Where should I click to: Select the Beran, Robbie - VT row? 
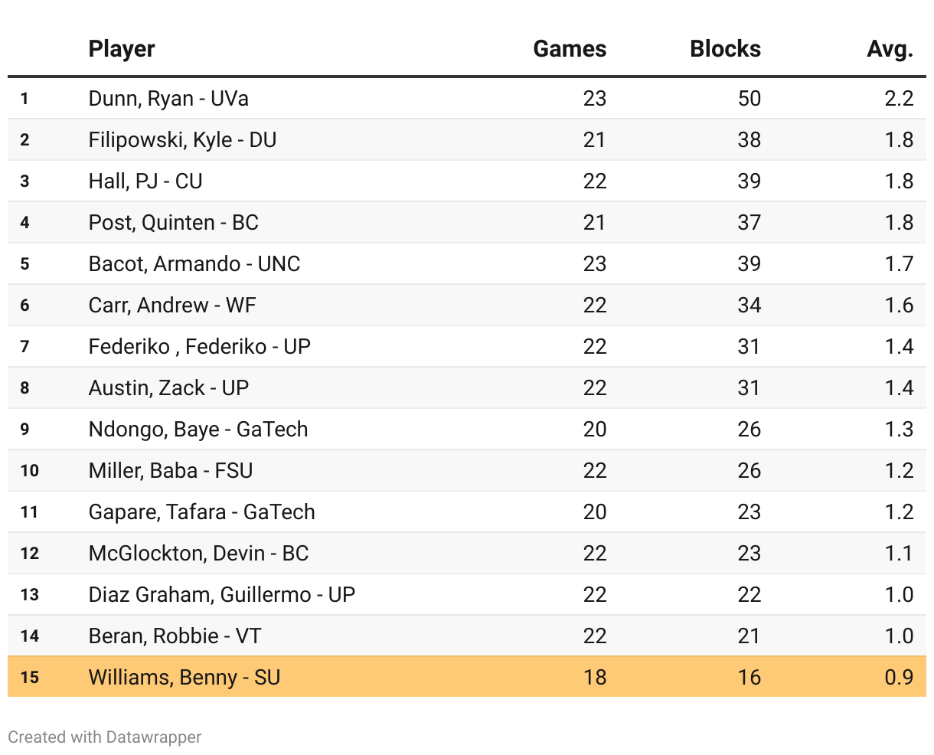click(x=467, y=636)
